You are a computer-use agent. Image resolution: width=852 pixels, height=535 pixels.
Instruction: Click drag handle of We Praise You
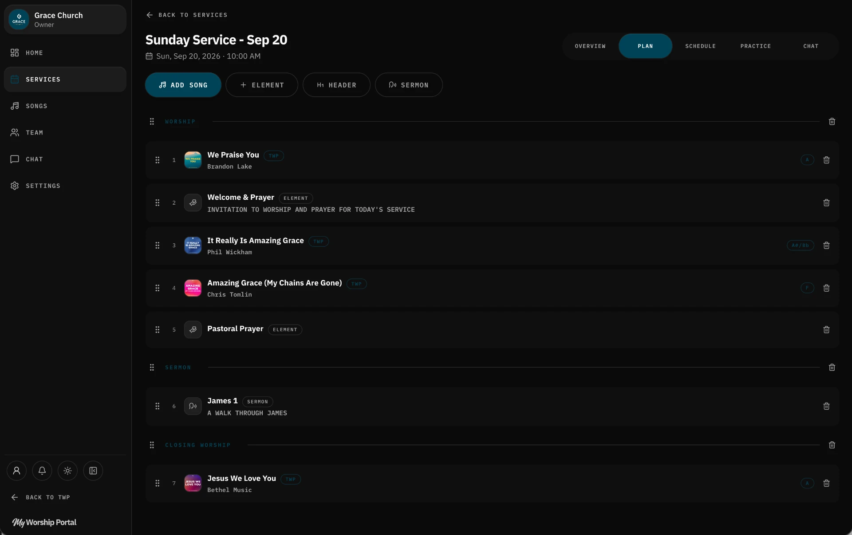point(157,160)
